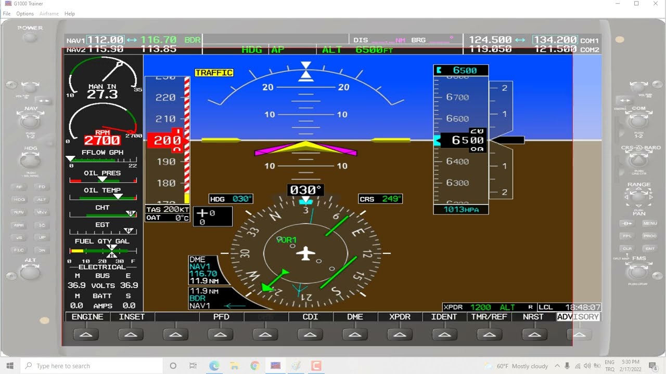Open Microsoft Edge in the taskbar
Image resolution: width=666 pixels, height=374 pixels.
[x=214, y=366]
